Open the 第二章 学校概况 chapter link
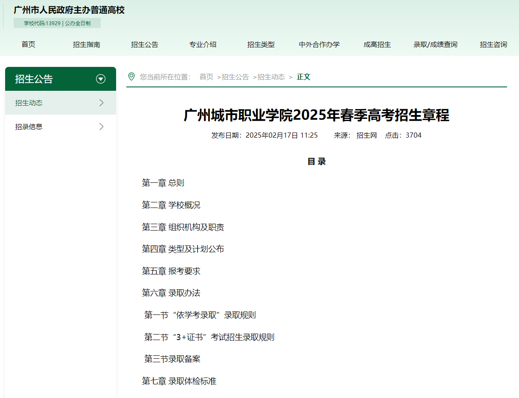Screen dimensions: 519x398 [x=172, y=205]
